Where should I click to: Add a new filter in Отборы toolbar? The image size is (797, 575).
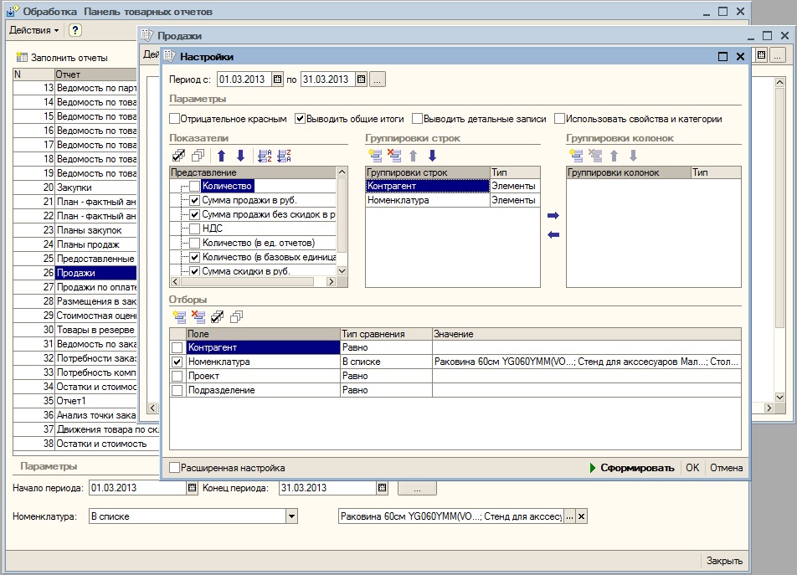pos(178,316)
